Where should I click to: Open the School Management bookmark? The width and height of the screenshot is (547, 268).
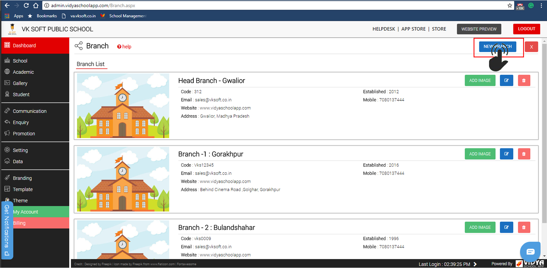124,16
